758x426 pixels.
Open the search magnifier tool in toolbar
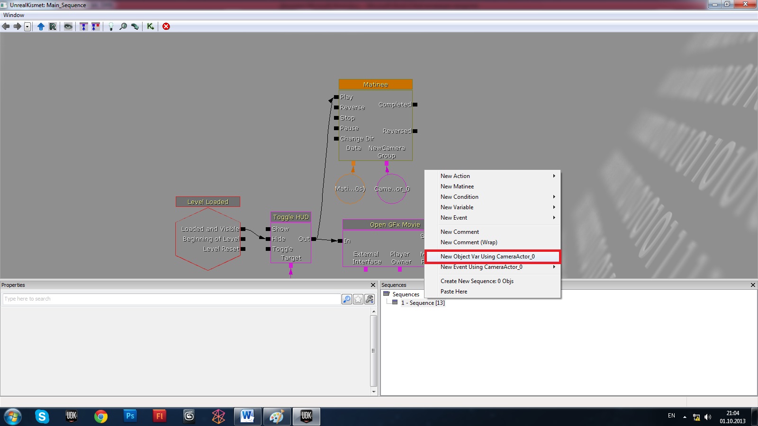(x=123, y=27)
